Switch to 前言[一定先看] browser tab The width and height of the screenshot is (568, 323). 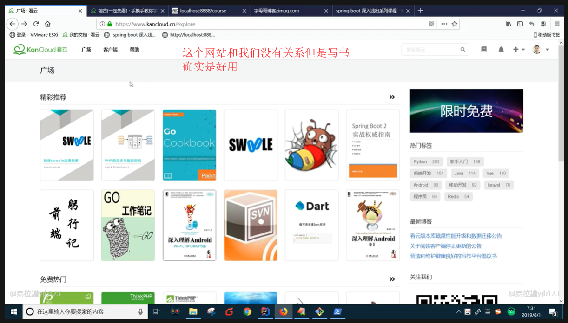pos(127,10)
